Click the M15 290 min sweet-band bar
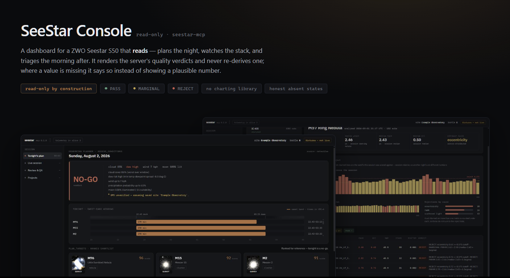Image resolution: width=510 pixels, height=278 pixels. pos(201,228)
